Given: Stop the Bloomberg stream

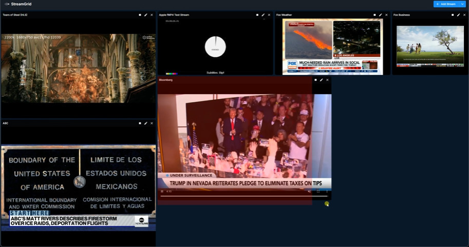Looking at the screenshot, I should click(315, 80).
